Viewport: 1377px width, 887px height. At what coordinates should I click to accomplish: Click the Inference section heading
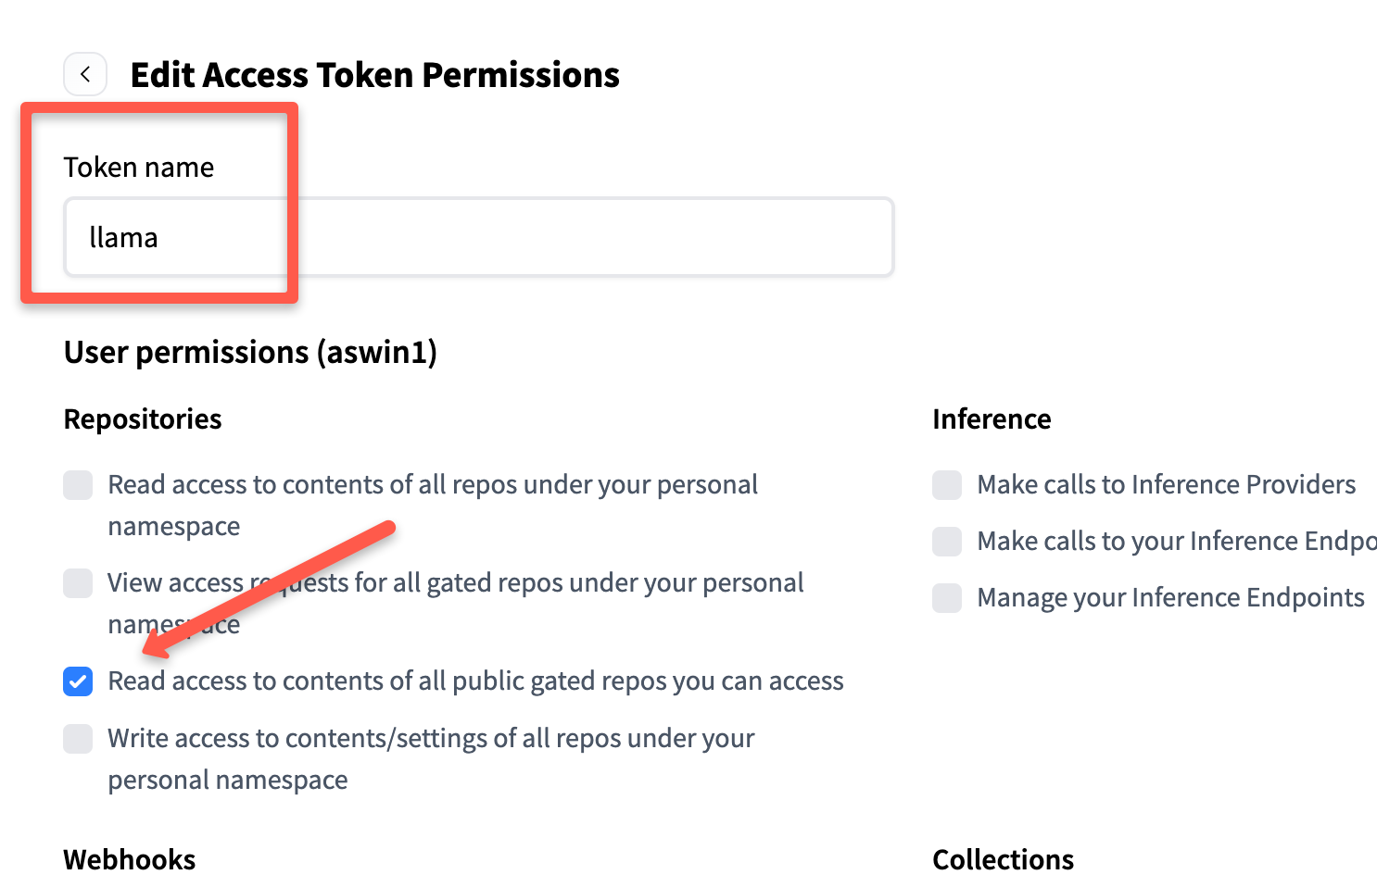pyautogui.click(x=992, y=419)
